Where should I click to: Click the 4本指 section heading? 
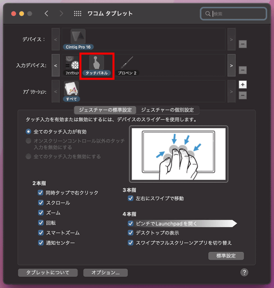129,214
